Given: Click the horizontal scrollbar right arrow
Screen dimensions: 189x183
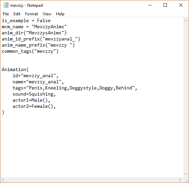Looking at the screenshot, I should (x=180, y=180).
